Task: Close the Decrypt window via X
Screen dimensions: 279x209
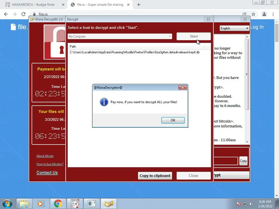Action: (208, 19)
